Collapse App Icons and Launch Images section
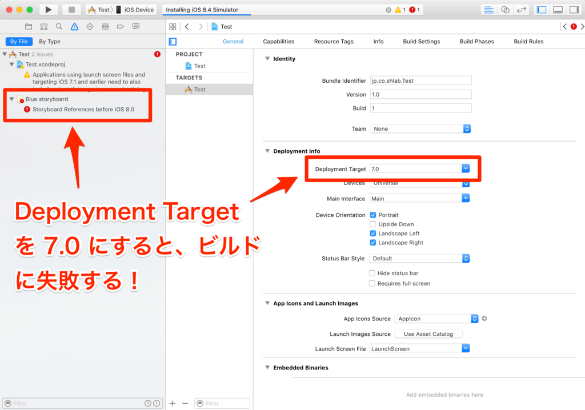 [267, 303]
